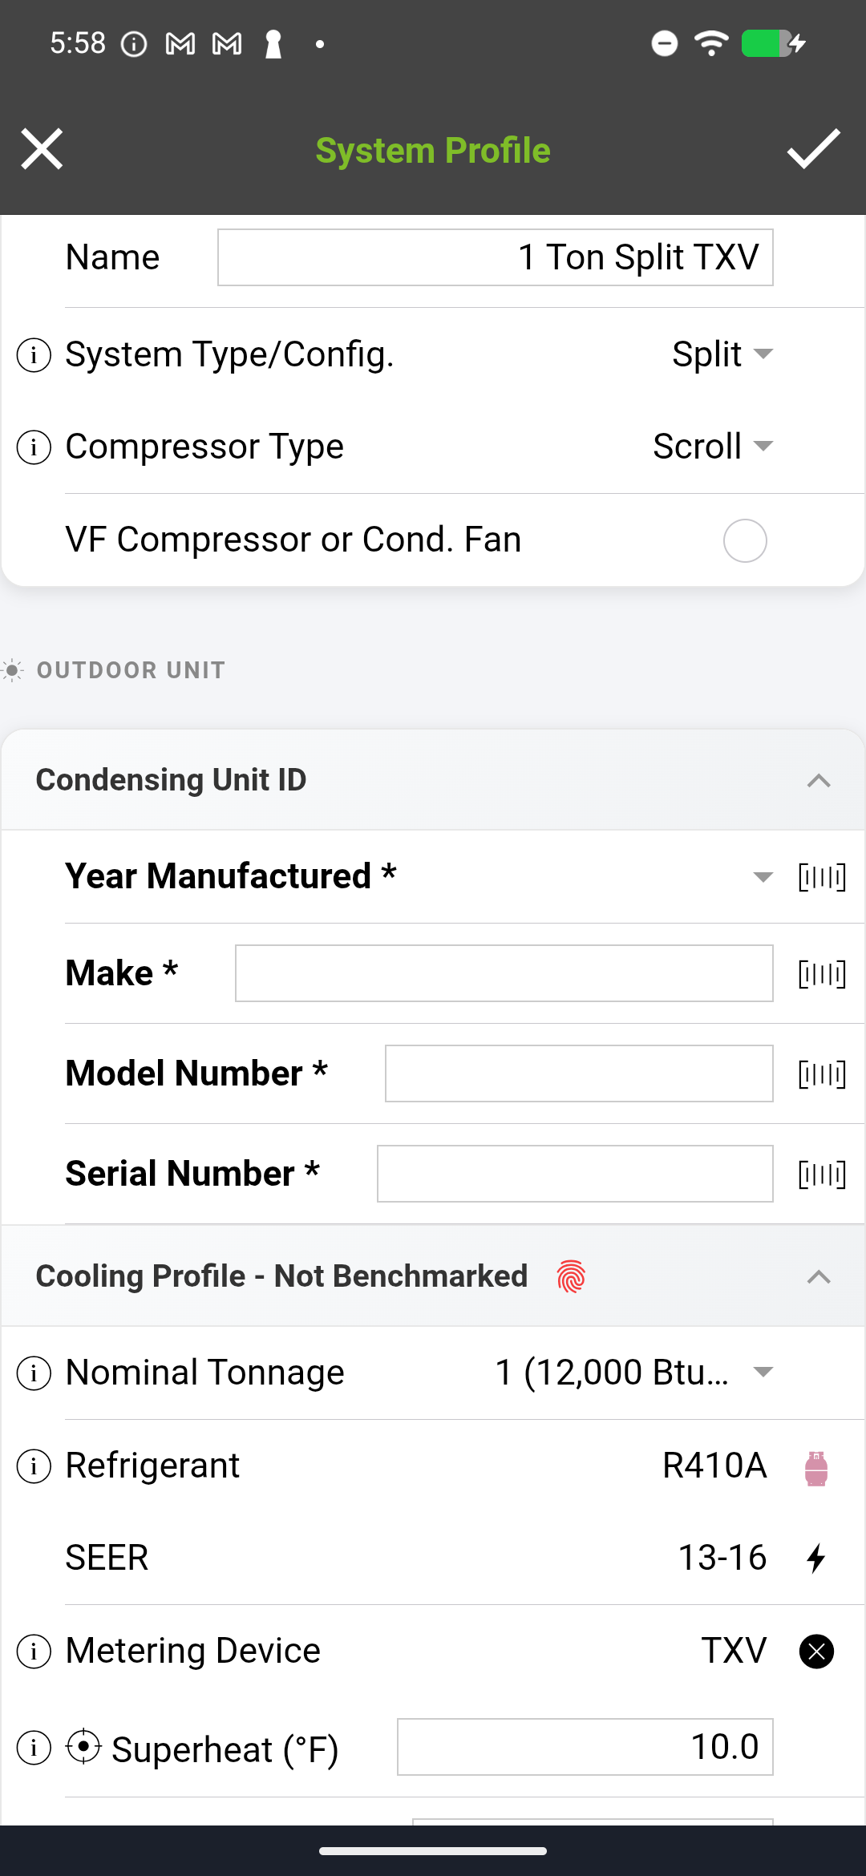This screenshot has height=1876, width=866.
Task: Clear the TXV metering device selection
Action: click(815, 1652)
